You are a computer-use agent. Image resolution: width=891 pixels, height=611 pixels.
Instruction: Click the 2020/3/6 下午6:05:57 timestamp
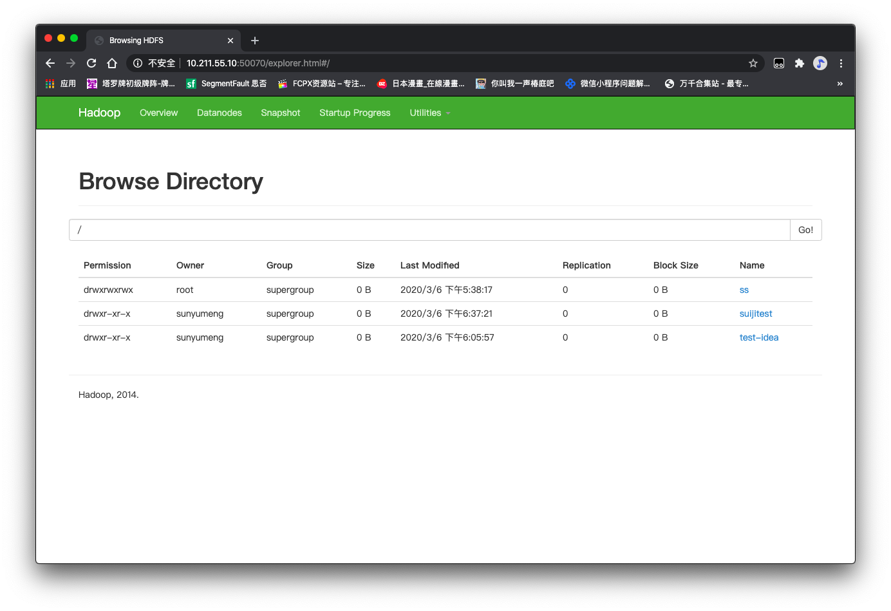pyautogui.click(x=447, y=337)
